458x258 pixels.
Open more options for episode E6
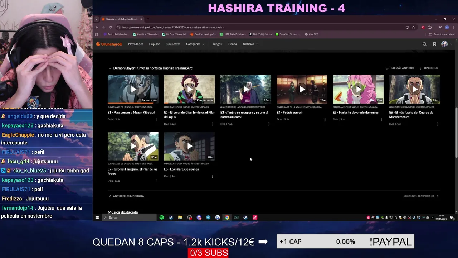click(x=437, y=124)
